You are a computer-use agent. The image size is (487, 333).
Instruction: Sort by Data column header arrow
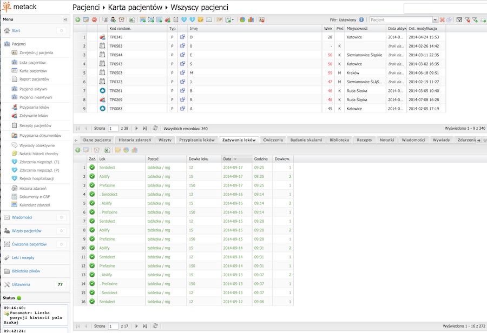(x=235, y=159)
